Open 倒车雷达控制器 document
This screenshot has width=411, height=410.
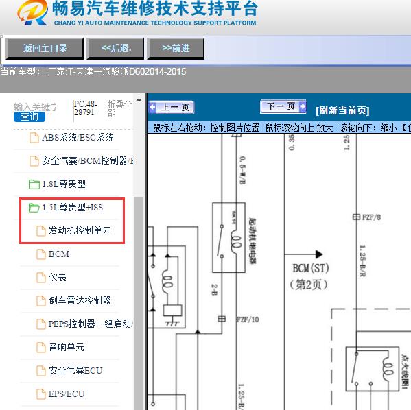(80, 300)
